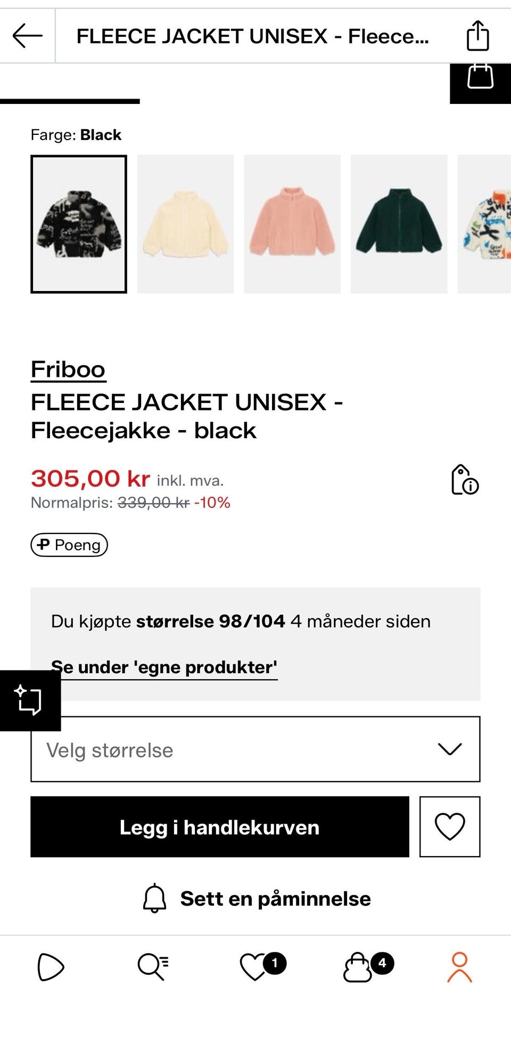The width and height of the screenshot is (511, 1041).
Task: Choose the dark green jacket thumbnail
Action: [x=399, y=224]
